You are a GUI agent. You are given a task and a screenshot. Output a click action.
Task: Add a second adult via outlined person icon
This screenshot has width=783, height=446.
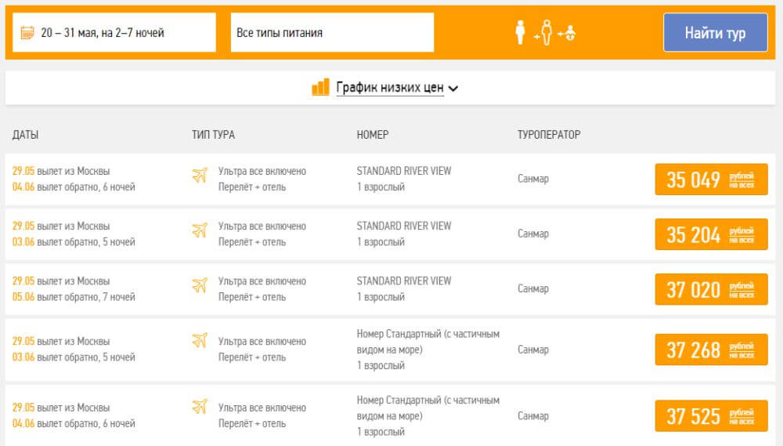(x=547, y=32)
